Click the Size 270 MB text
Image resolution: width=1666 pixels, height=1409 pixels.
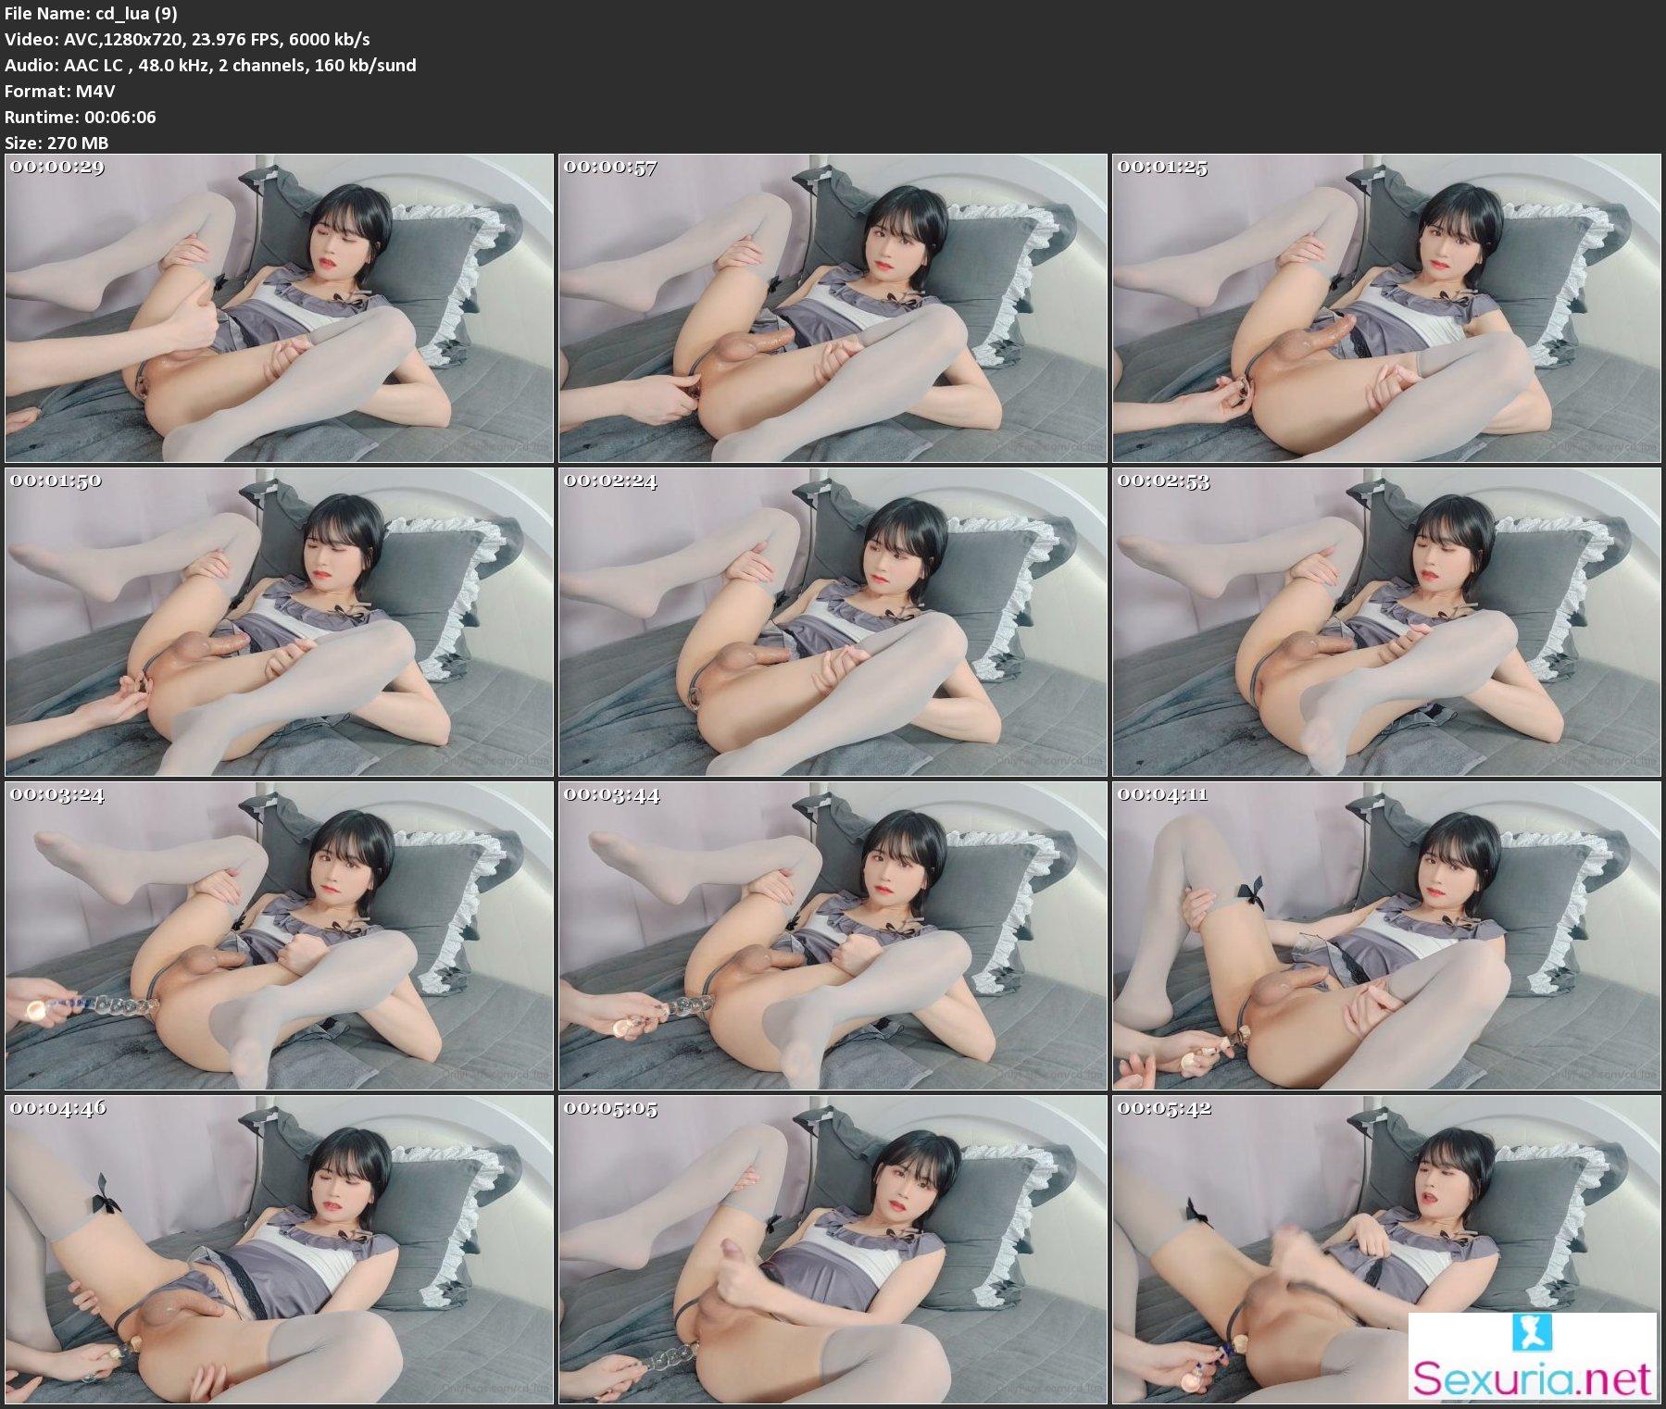tap(56, 143)
